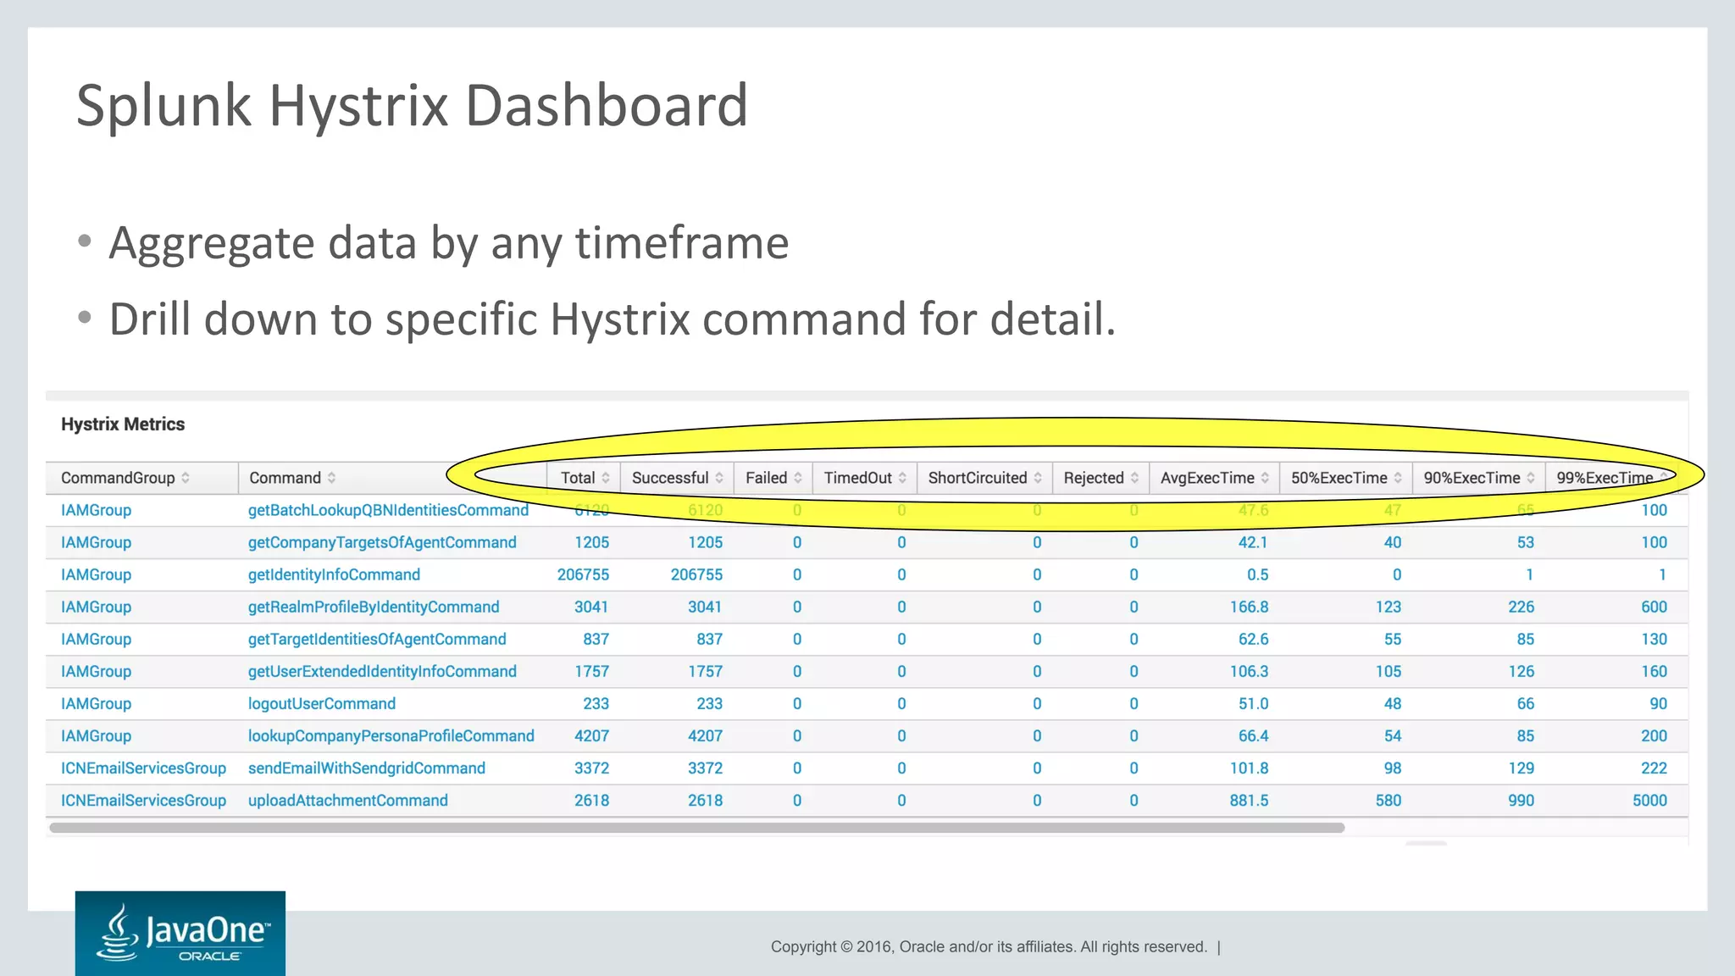Click sort arrows next to Successful
Screen dimensions: 1735x976
pyautogui.click(x=719, y=478)
